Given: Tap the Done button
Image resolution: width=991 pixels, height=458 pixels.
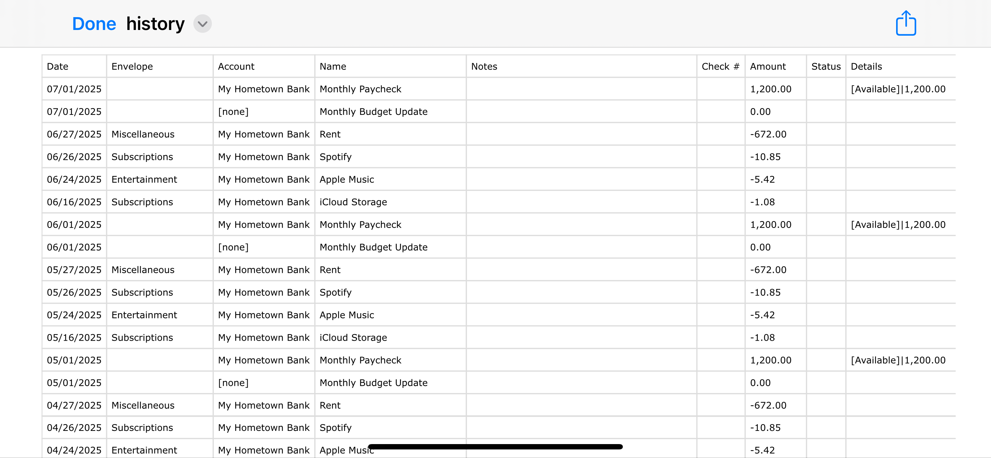Looking at the screenshot, I should pyautogui.click(x=94, y=24).
